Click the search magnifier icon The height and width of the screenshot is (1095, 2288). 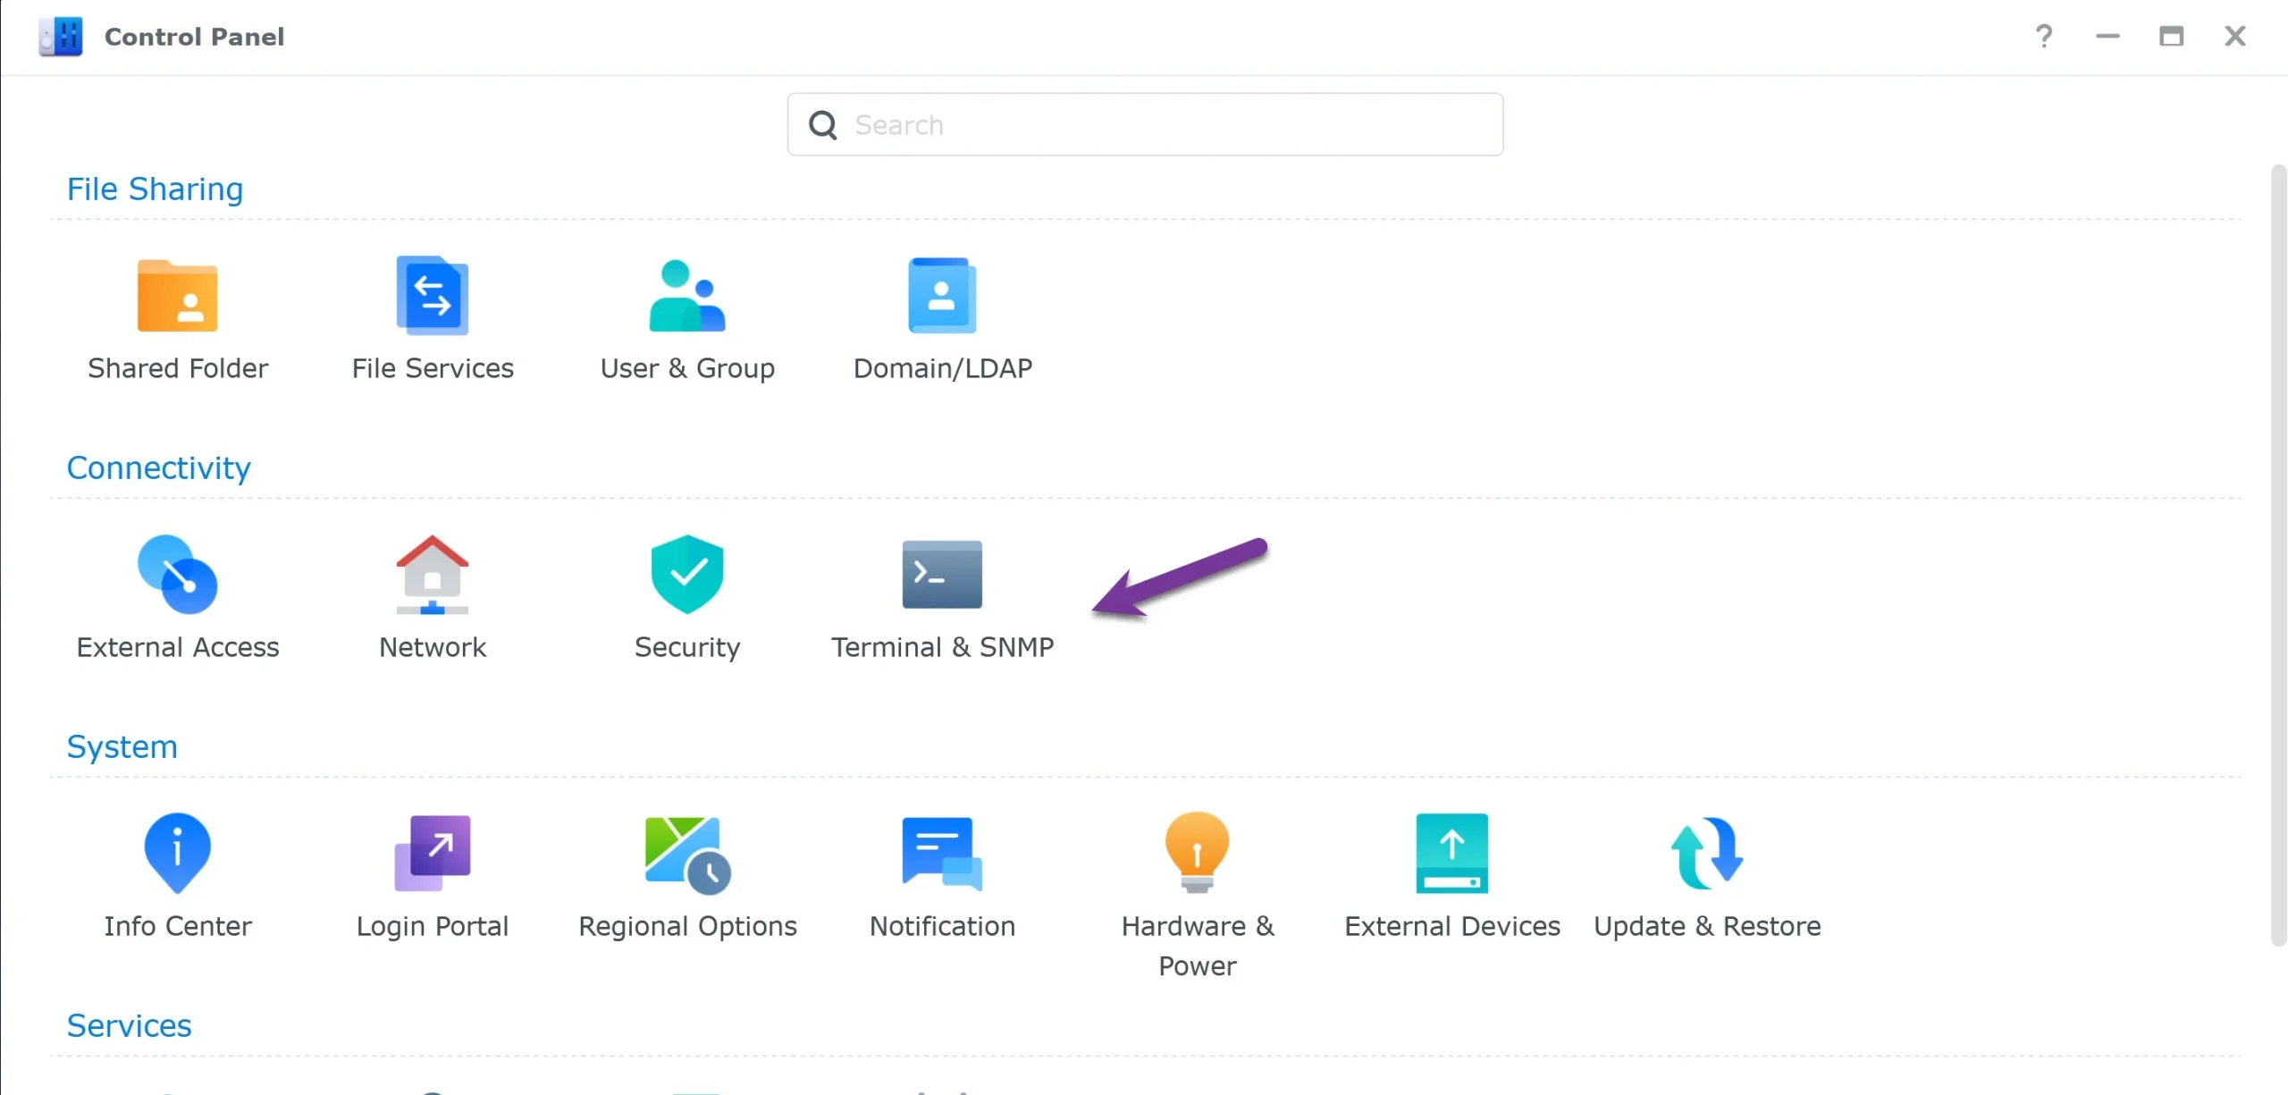pyautogui.click(x=822, y=125)
